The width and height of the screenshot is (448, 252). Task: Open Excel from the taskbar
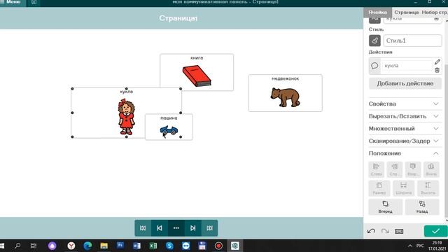pyautogui.click(x=153, y=246)
